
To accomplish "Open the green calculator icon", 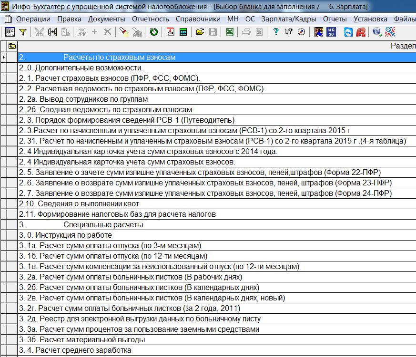I will coord(183,32).
